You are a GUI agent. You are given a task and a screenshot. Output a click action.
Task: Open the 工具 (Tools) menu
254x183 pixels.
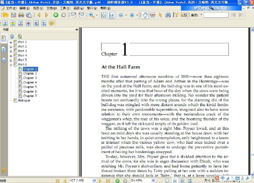point(65,8)
